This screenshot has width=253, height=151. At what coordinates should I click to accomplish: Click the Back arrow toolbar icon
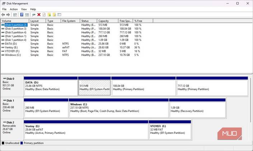3,15
